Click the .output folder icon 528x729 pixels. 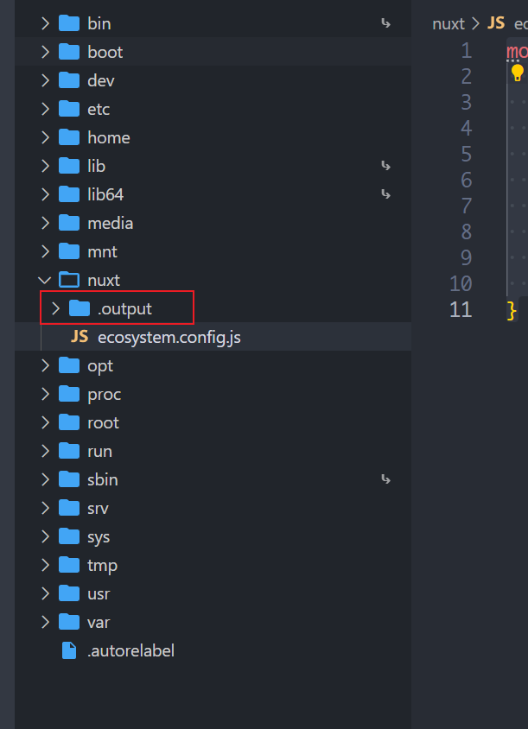tap(80, 308)
